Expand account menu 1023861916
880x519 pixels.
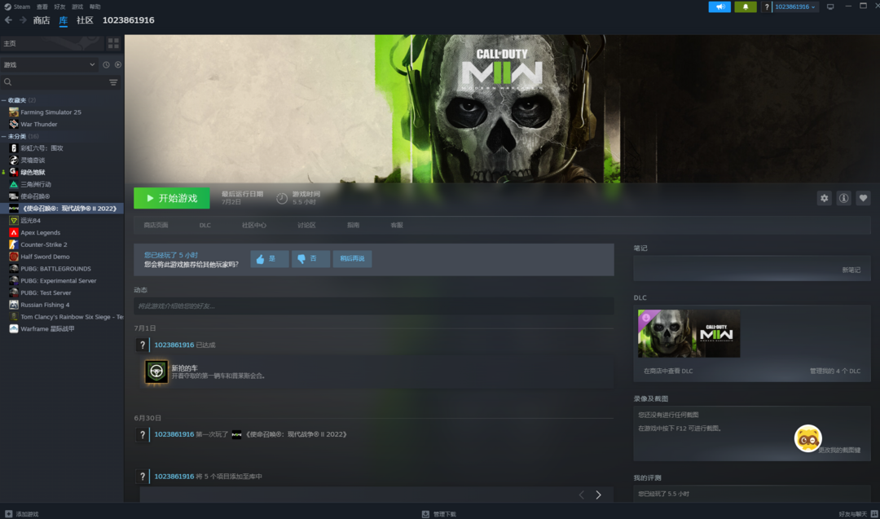pos(795,7)
